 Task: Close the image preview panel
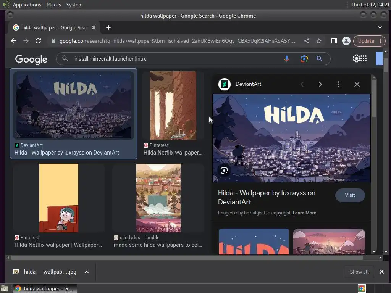[357, 84]
